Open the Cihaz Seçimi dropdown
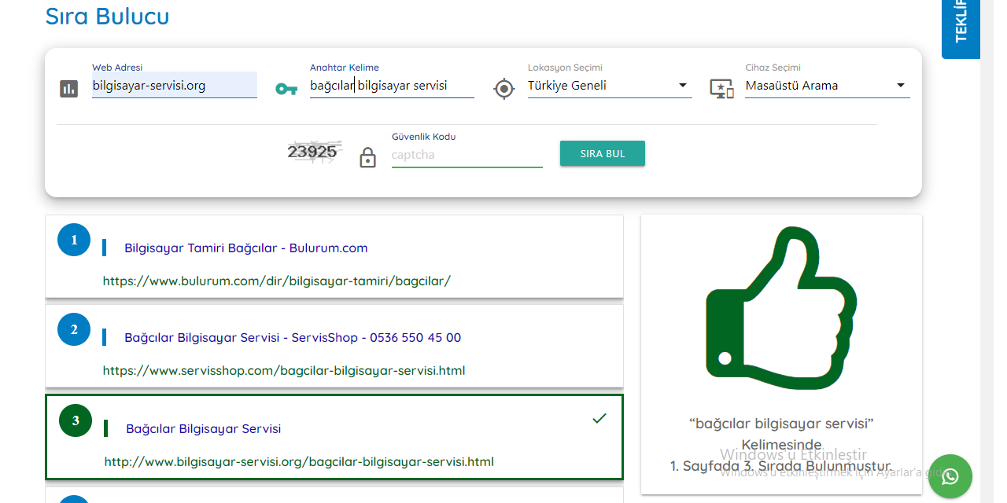Screen dimensions: 1007x503 828,86
